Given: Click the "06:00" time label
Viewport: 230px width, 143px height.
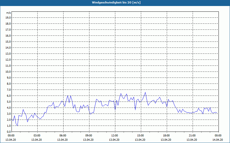Looking at the screenshot, I should pyautogui.click(x=63, y=136).
